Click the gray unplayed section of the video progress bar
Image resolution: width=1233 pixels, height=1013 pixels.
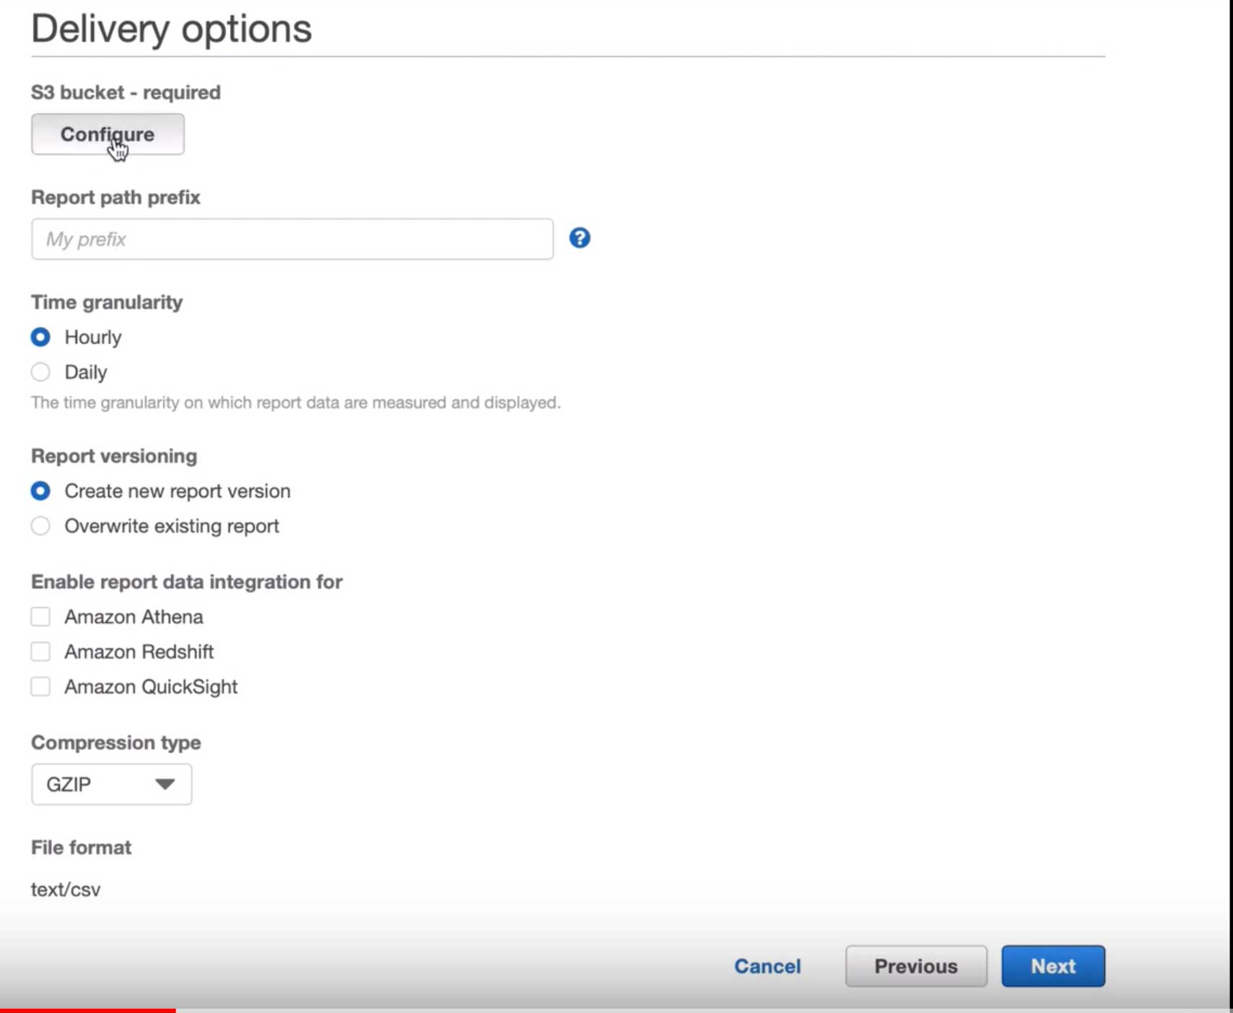[x=650, y=1010]
